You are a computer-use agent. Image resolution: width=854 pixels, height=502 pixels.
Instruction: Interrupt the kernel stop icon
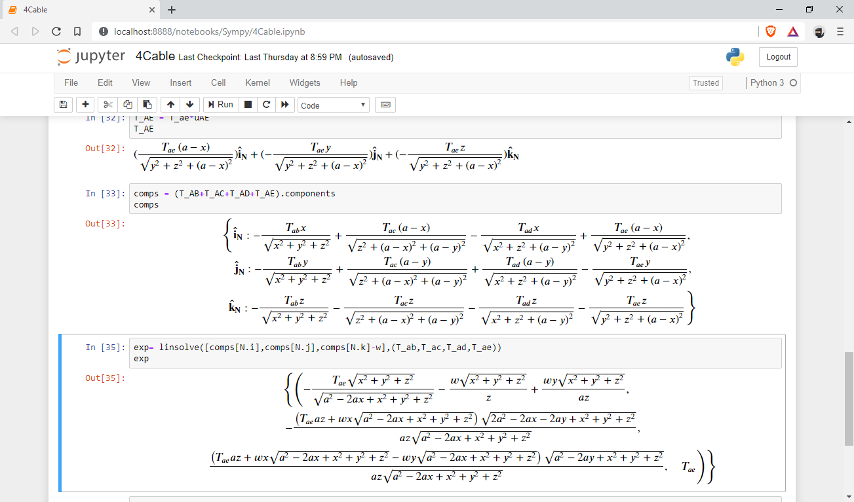(x=248, y=105)
